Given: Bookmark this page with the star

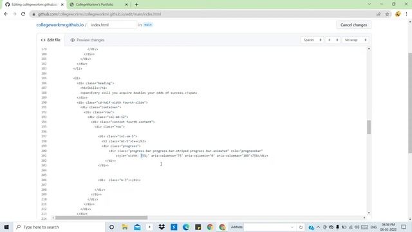Looking at the screenshot, I should 387,14.
